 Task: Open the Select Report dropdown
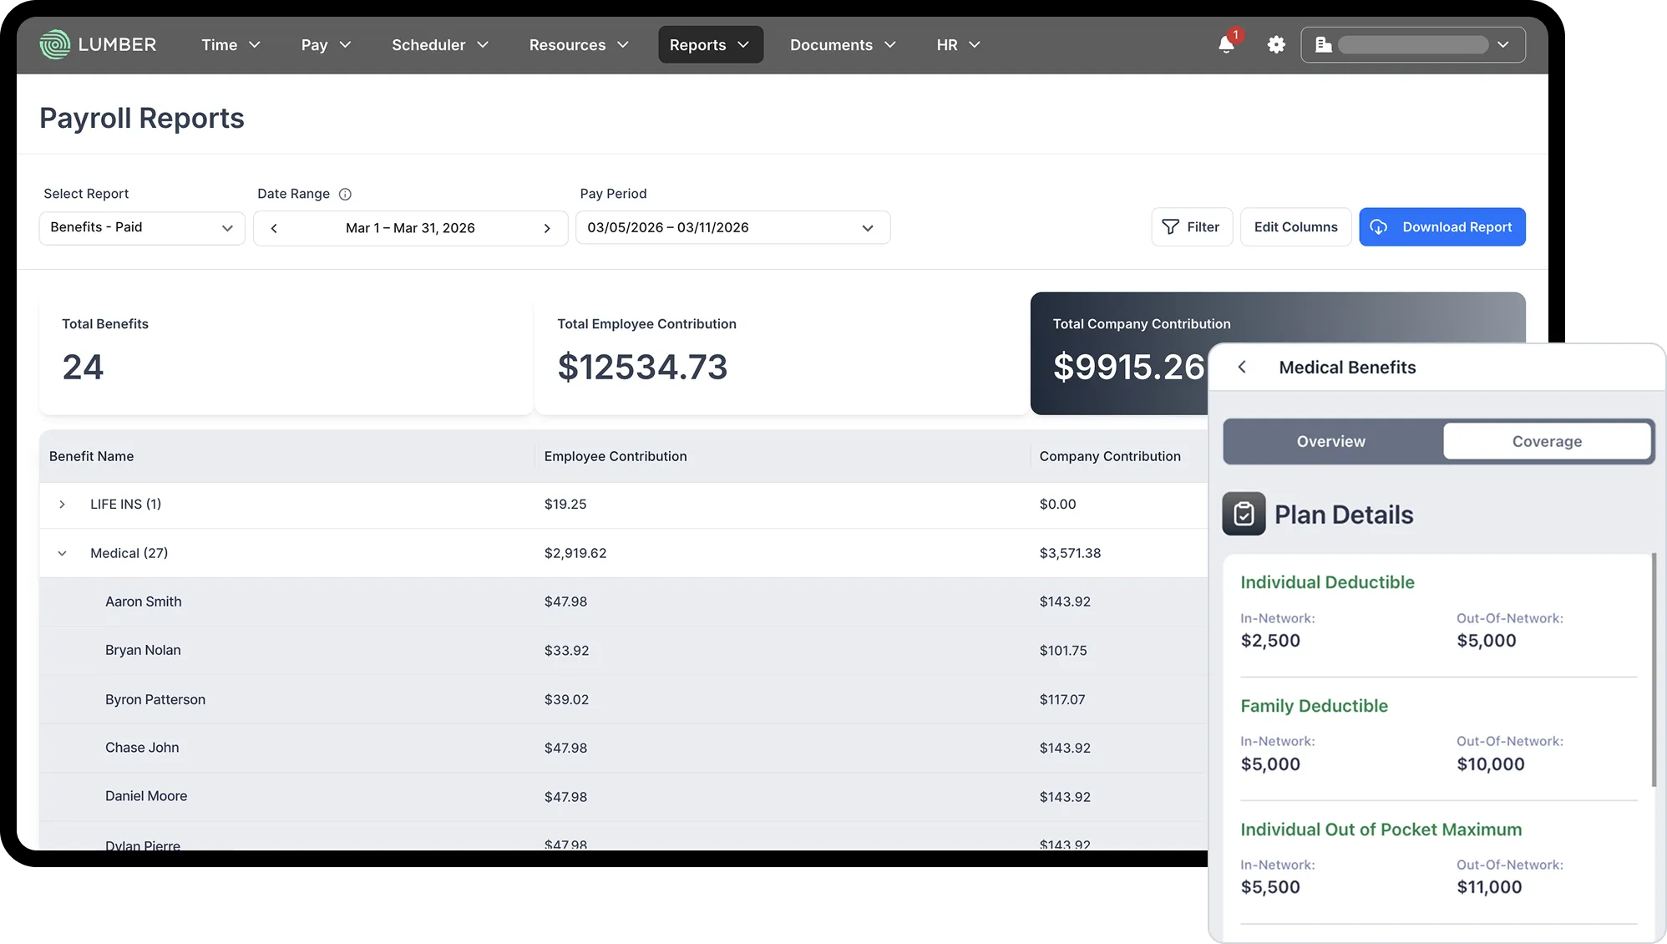click(142, 228)
